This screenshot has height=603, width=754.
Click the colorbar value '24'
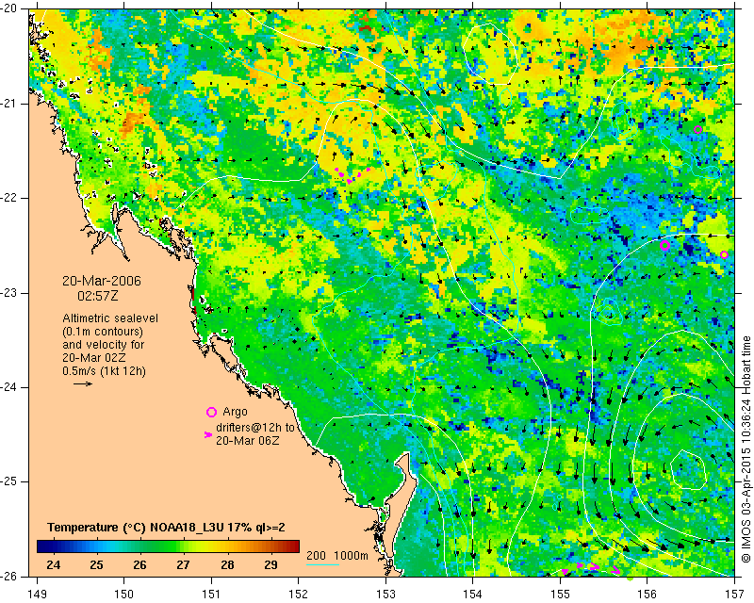point(54,564)
